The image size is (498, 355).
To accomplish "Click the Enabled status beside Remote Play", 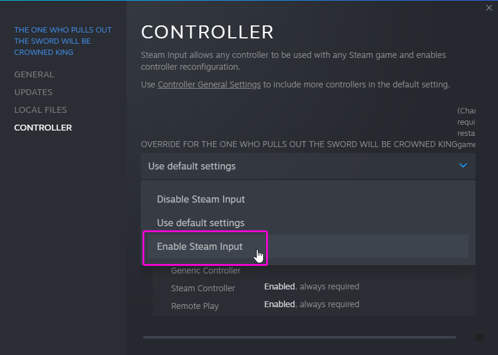I will [279, 304].
